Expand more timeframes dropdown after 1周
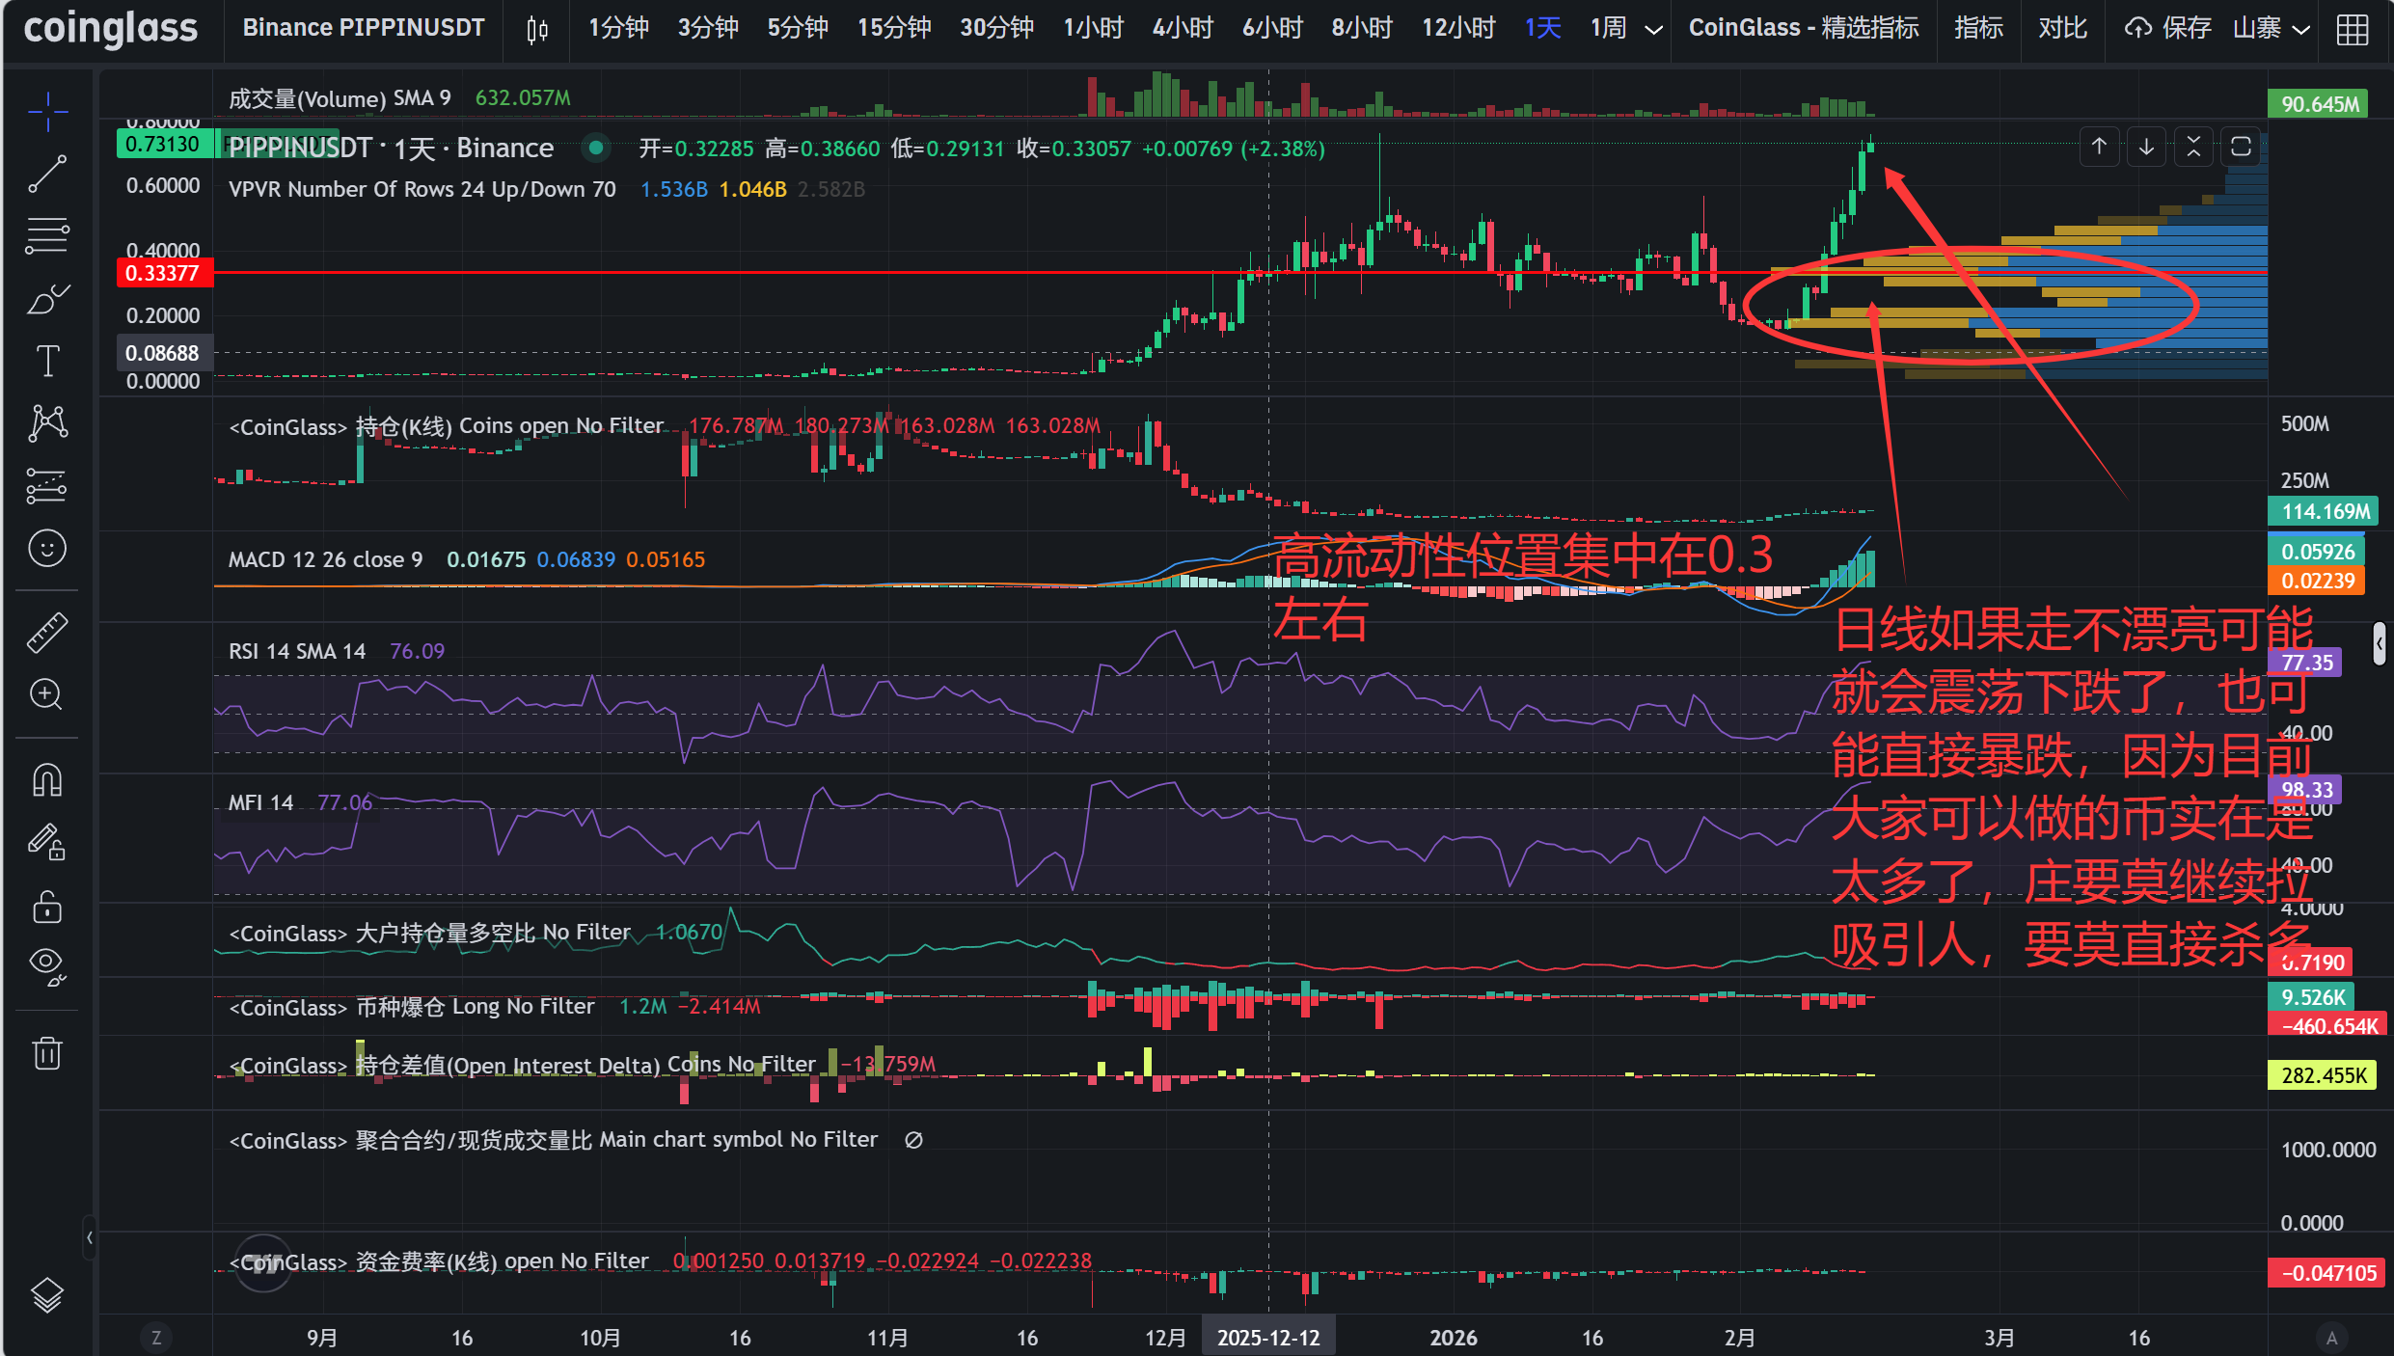Screen dimensions: 2394x1356 click(1653, 29)
